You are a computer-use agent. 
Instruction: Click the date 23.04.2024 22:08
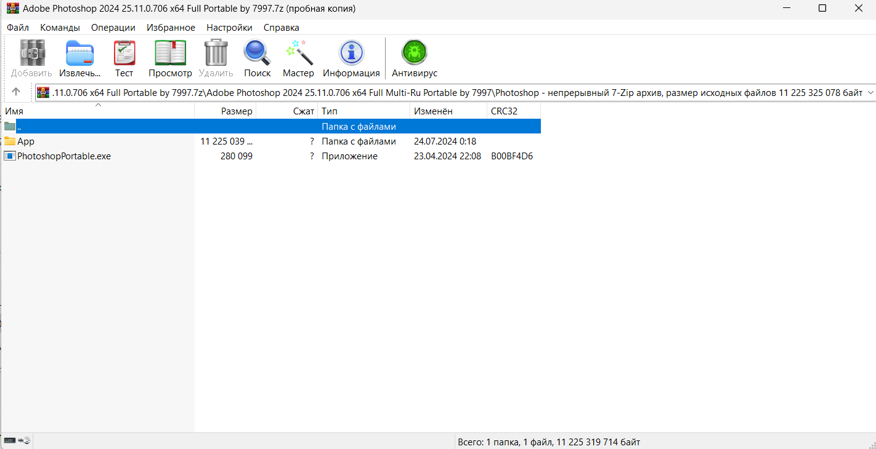tap(447, 156)
